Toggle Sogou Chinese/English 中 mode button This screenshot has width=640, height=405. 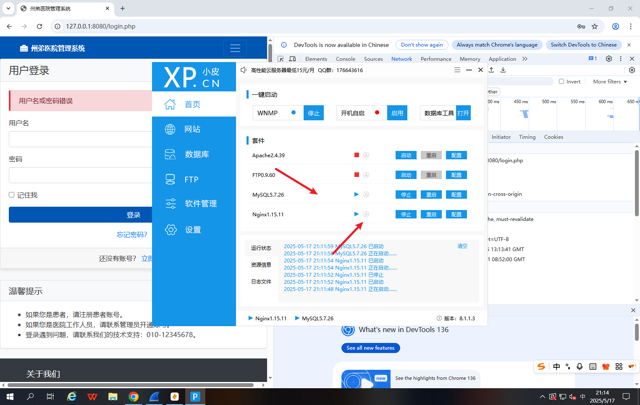[x=557, y=366]
